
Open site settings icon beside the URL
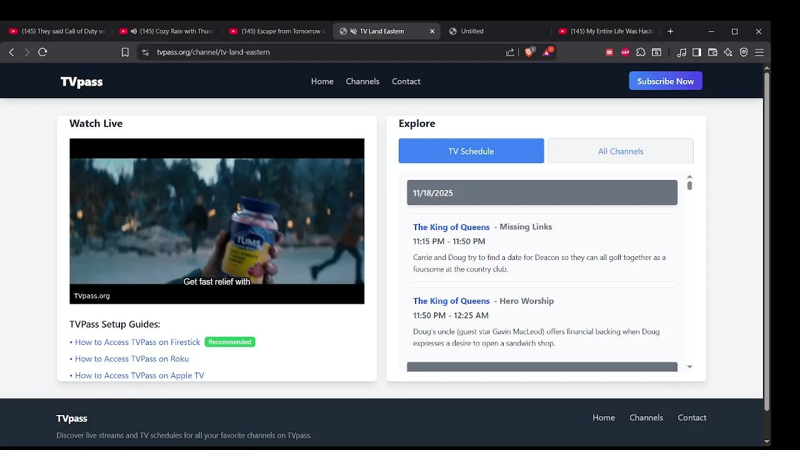(146, 52)
